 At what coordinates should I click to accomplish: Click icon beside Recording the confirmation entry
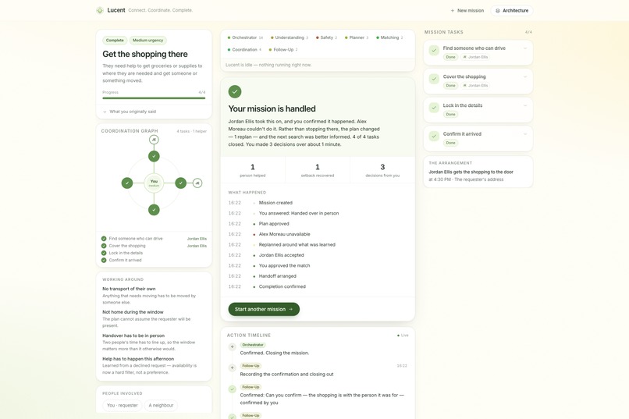point(232,368)
